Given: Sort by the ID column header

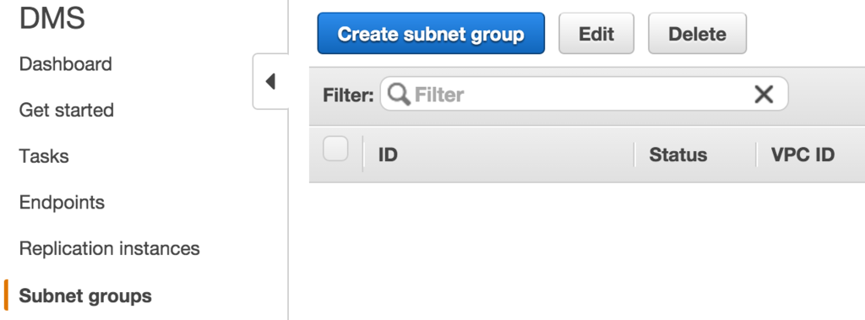Looking at the screenshot, I should (388, 155).
